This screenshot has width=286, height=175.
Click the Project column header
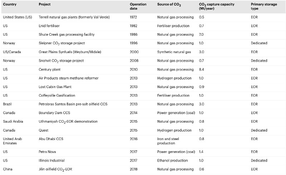[44, 4]
